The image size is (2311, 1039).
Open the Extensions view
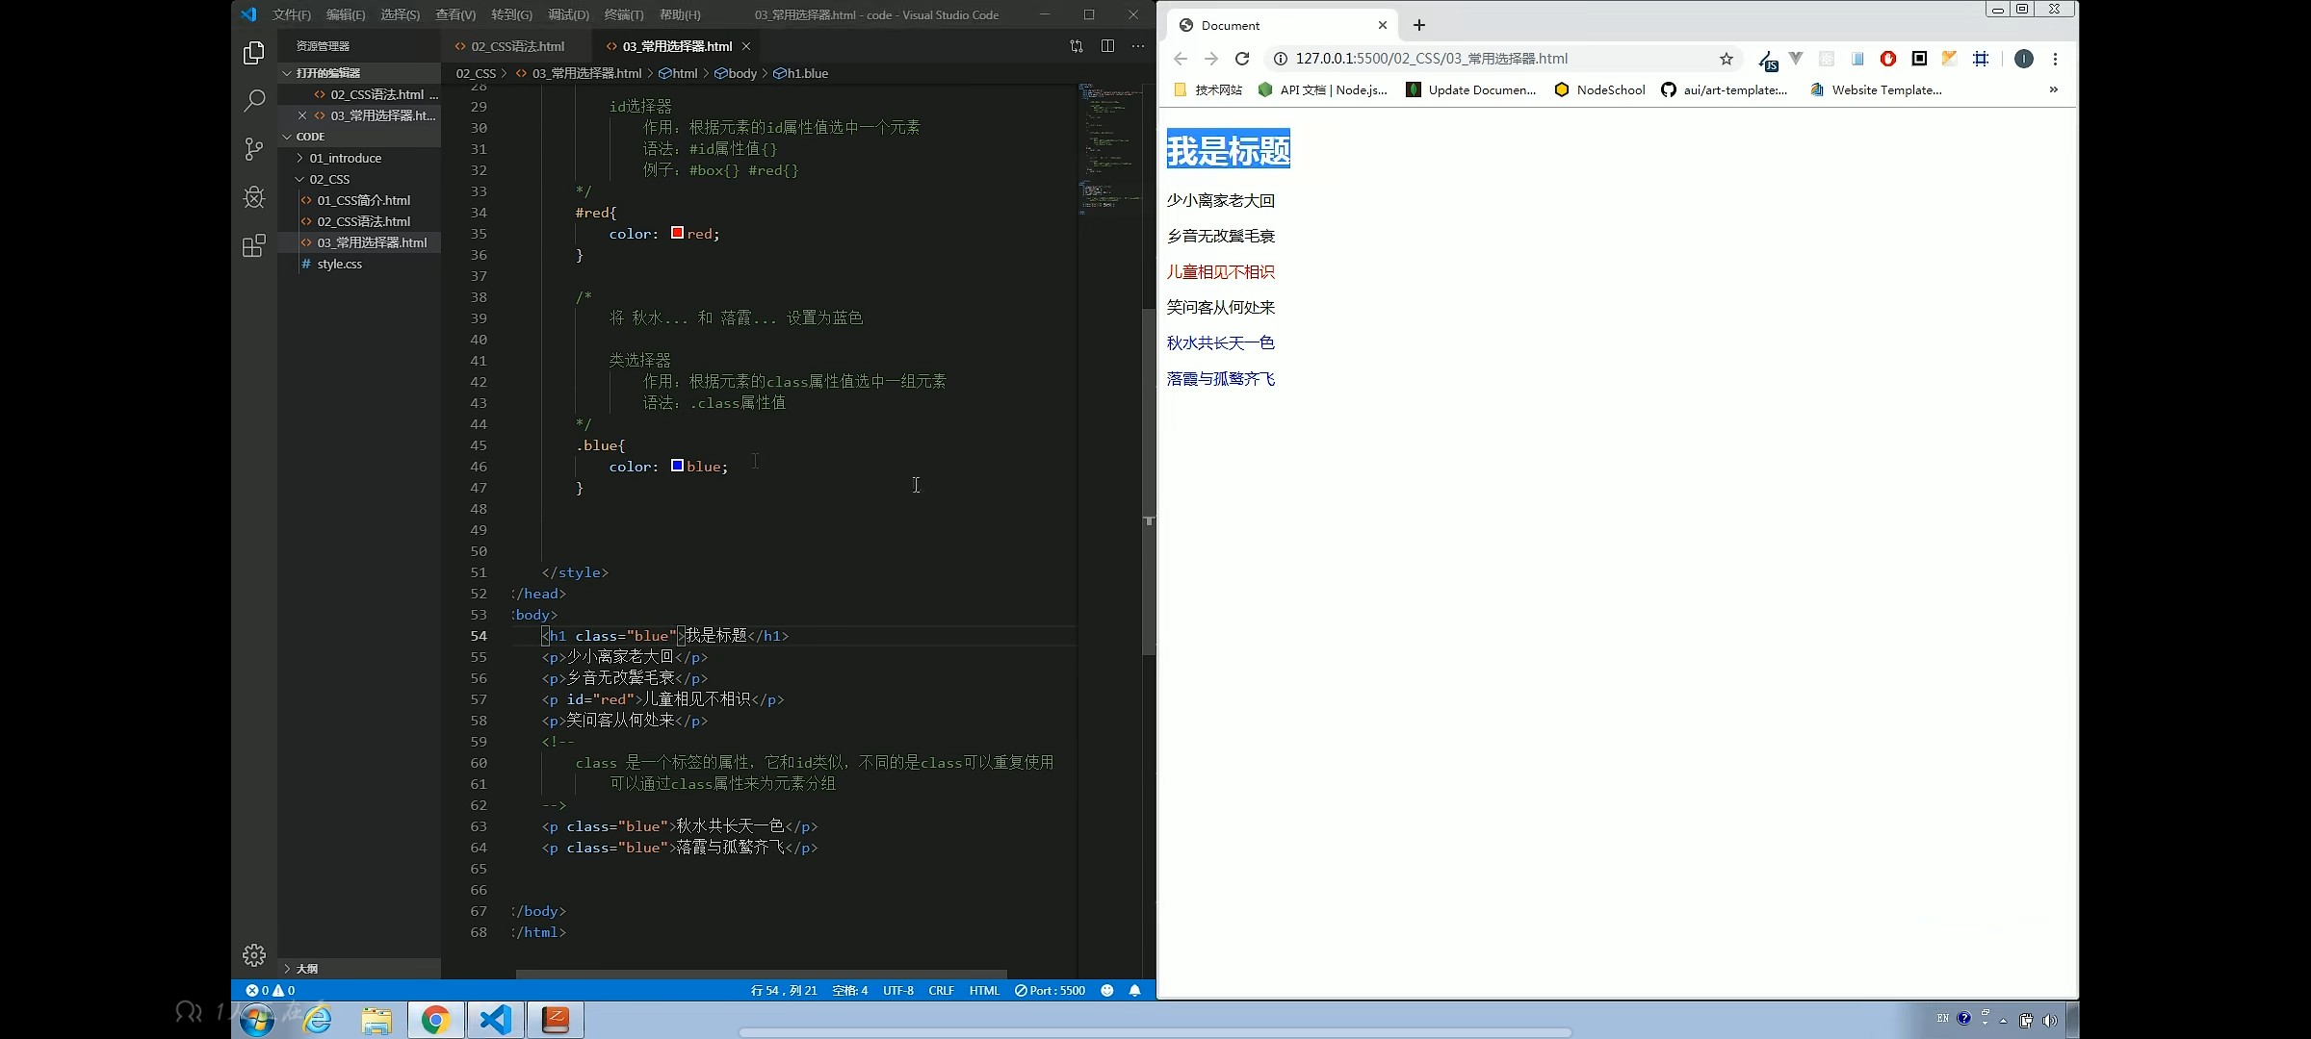click(254, 246)
